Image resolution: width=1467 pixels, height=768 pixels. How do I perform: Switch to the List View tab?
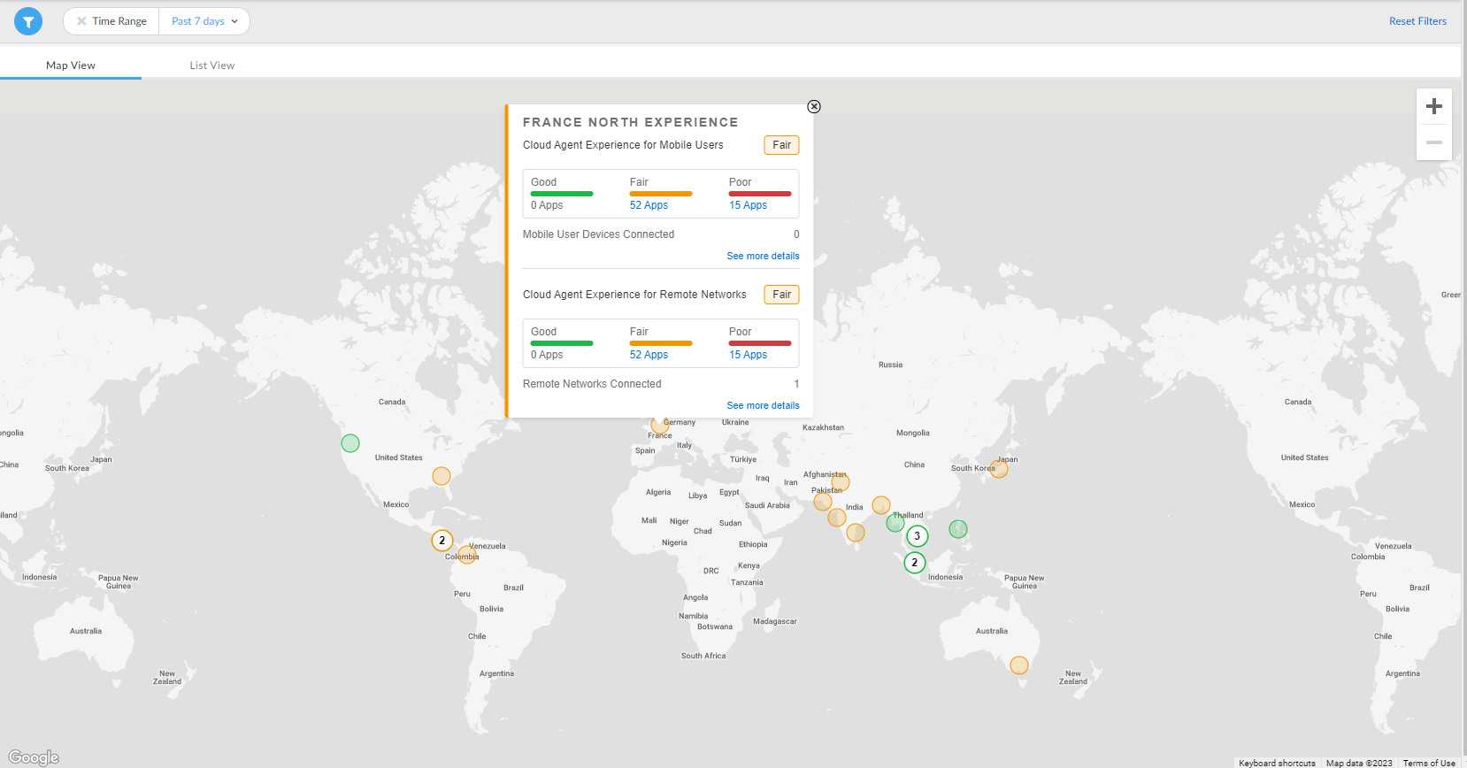[x=212, y=65]
